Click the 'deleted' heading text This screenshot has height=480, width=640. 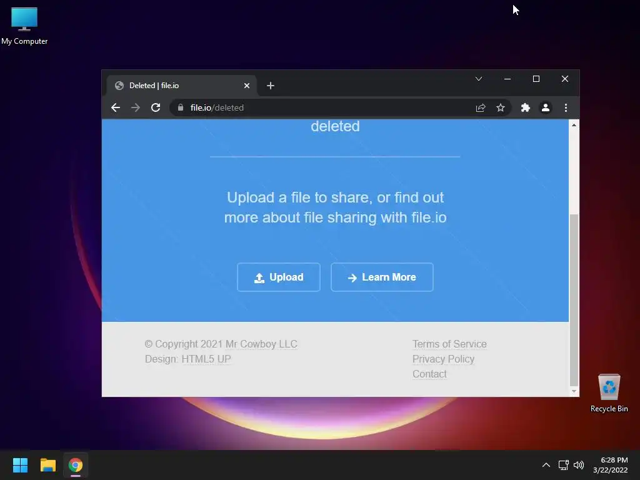coord(335,126)
